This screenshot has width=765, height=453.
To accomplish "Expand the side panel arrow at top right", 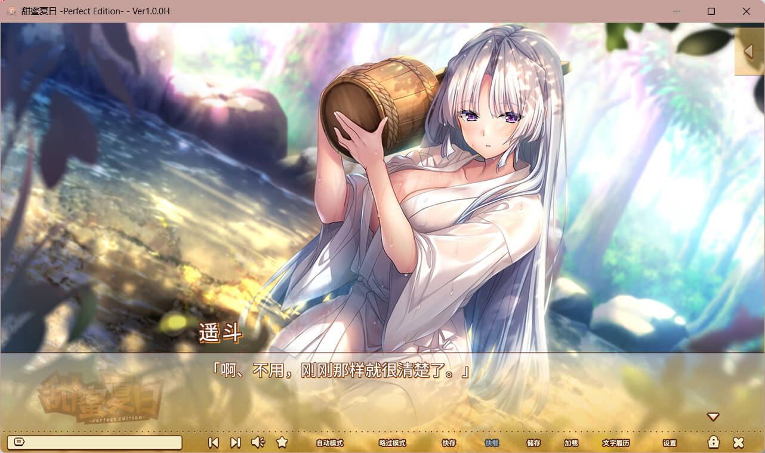I will tap(749, 51).
